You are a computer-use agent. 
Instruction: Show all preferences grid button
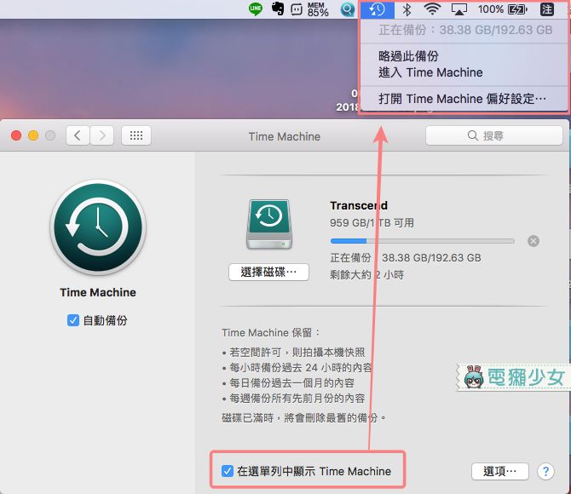[136, 135]
